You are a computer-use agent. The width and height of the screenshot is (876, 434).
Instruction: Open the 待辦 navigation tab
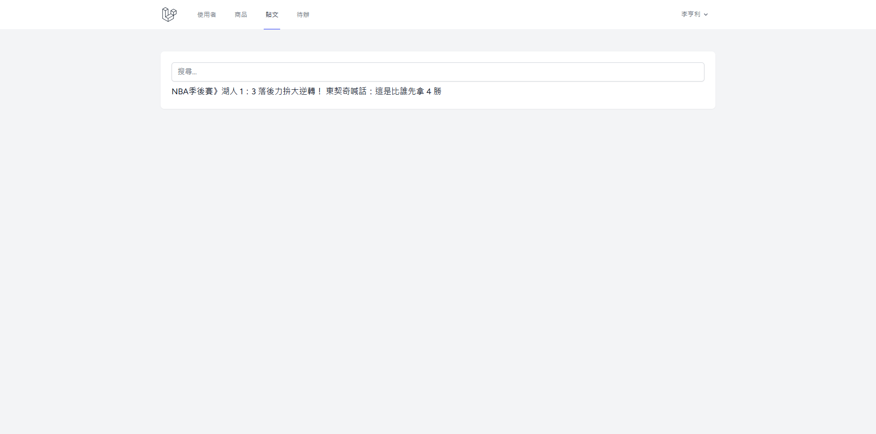tap(303, 15)
